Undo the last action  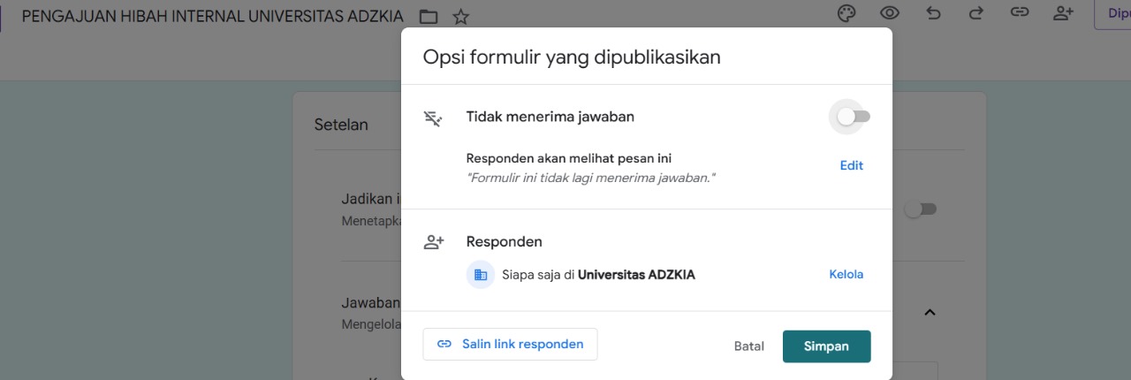pyautogui.click(x=933, y=13)
